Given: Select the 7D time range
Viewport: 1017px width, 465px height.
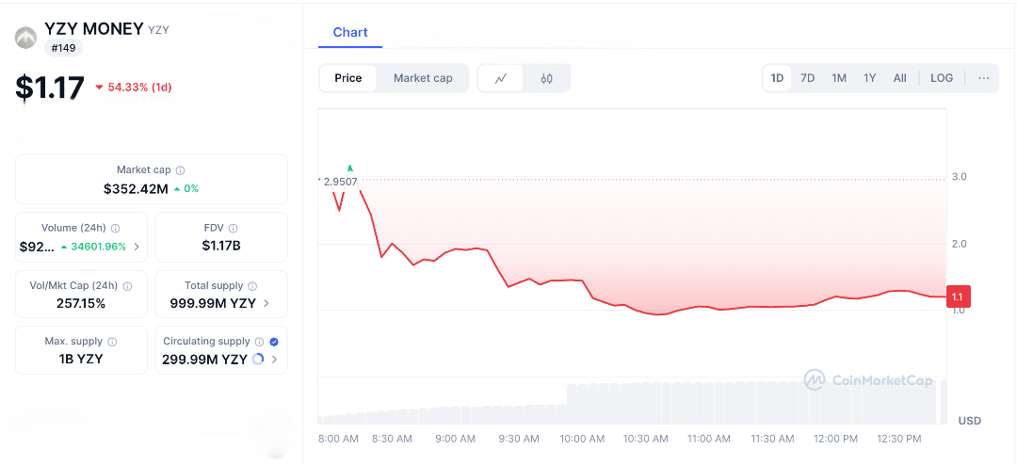Looking at the screenshot, I should coord(807,78).
